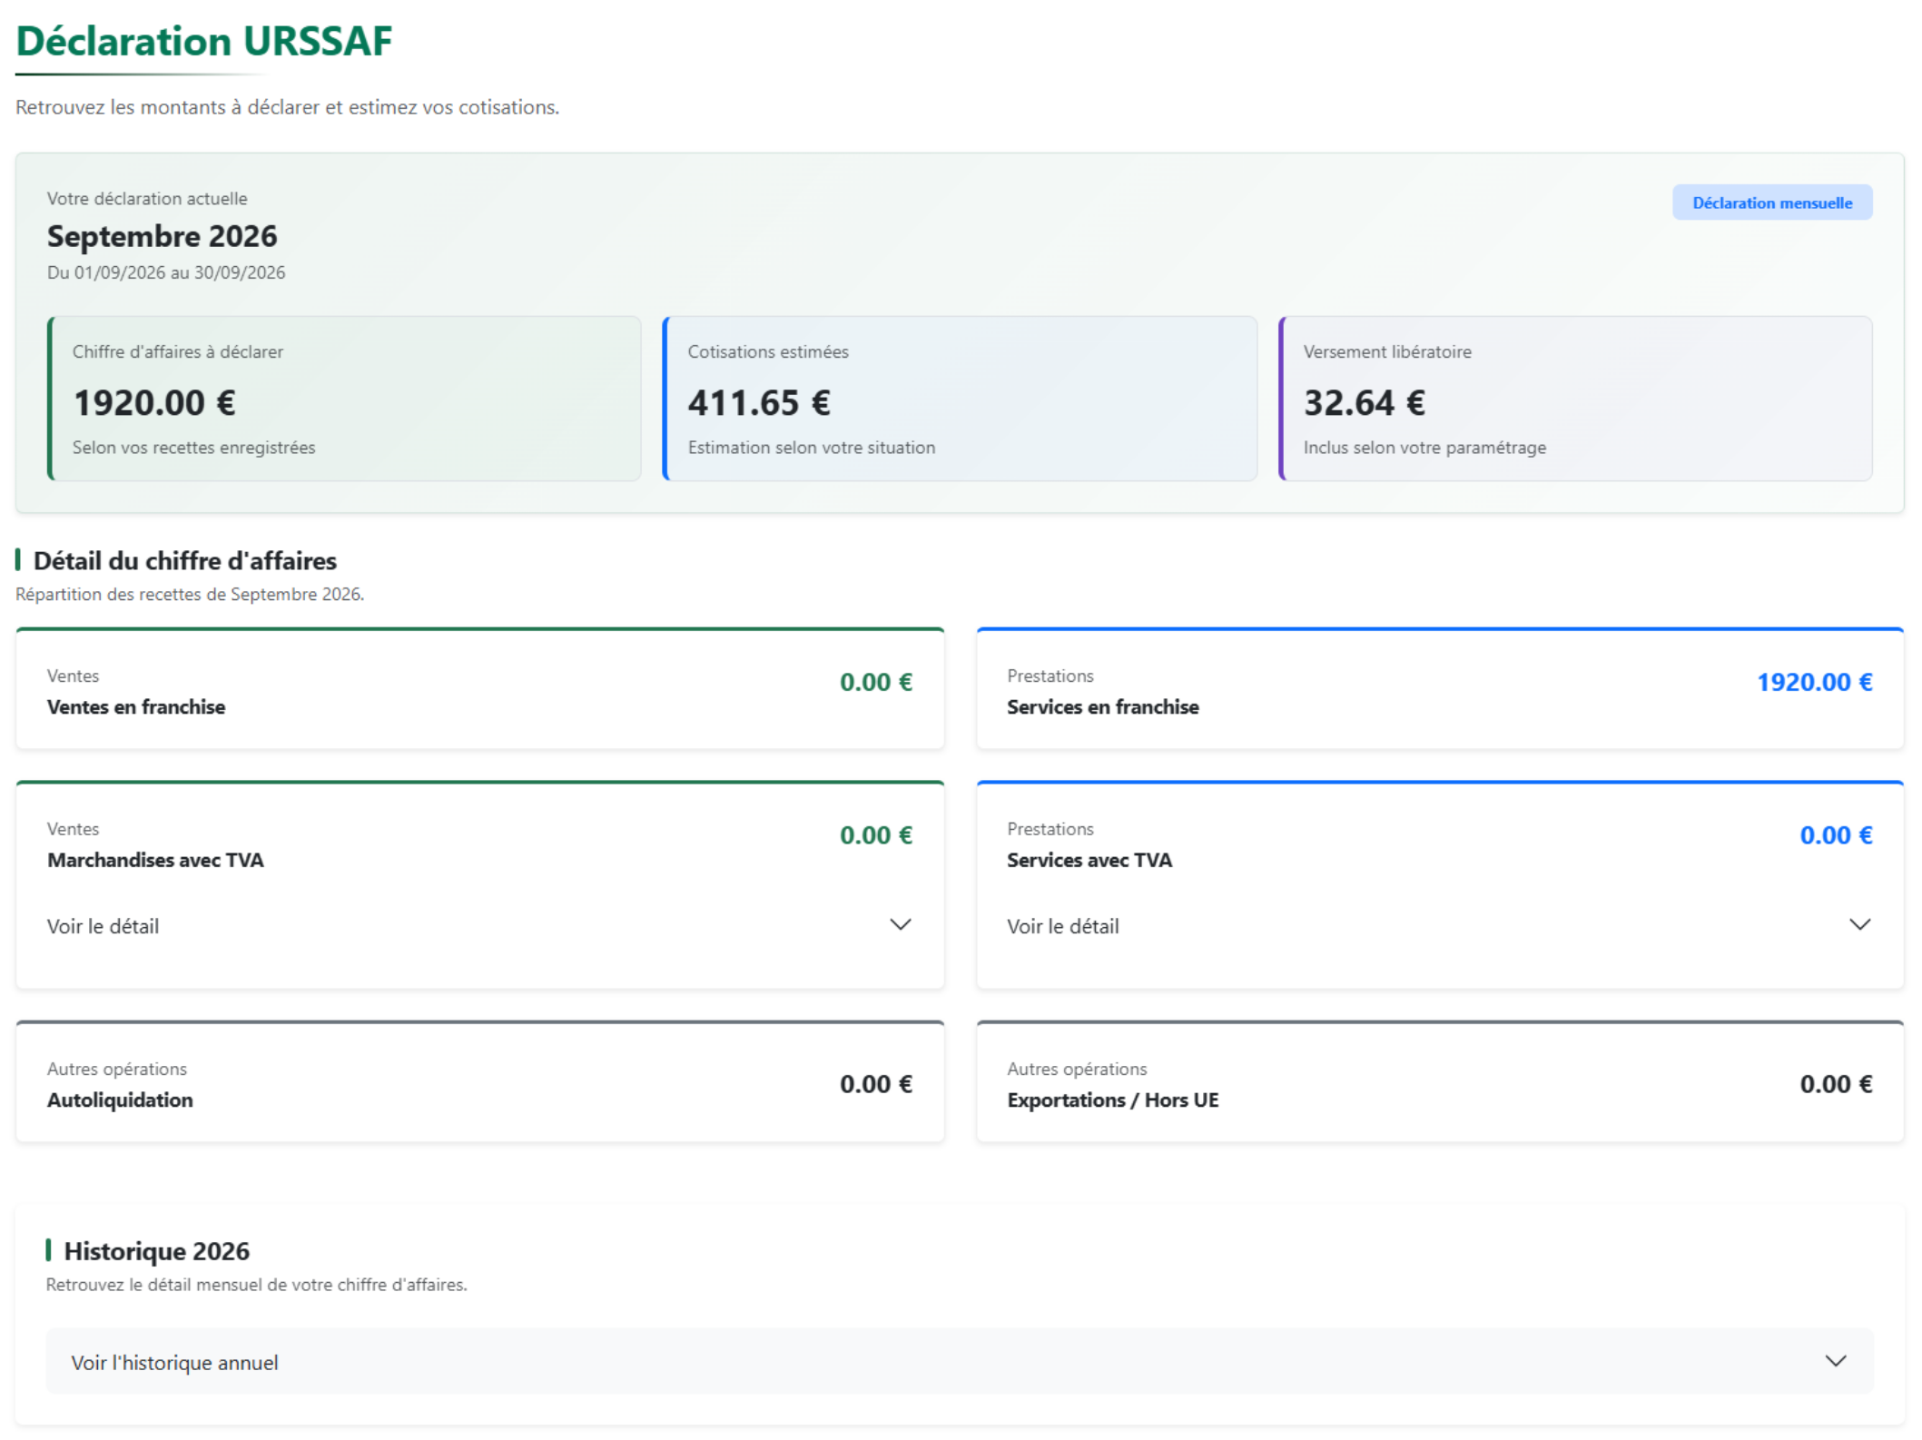Click the Services en franchise card

(x=1440, y=689)
